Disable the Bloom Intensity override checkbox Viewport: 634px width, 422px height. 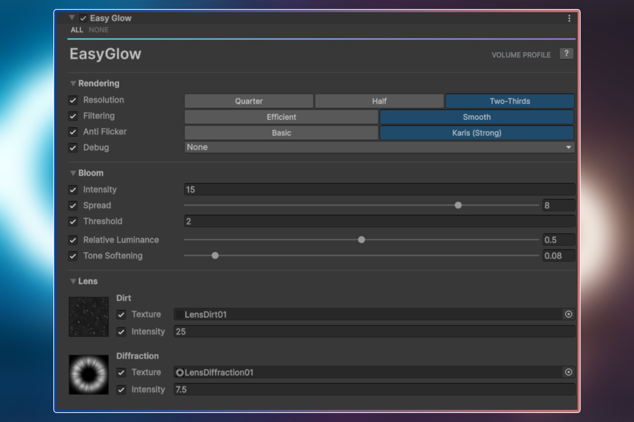click(73, 190)
